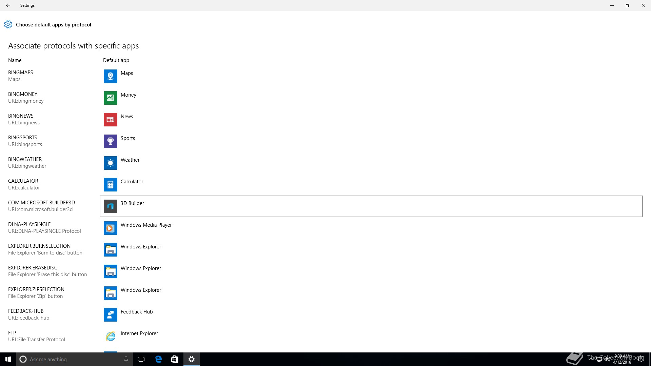651x366 pixels.
Task: Click the Windows Media Player icon
Action: 110,228
